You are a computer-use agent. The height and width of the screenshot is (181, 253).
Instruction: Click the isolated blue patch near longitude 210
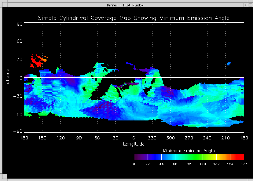(229, 63)
